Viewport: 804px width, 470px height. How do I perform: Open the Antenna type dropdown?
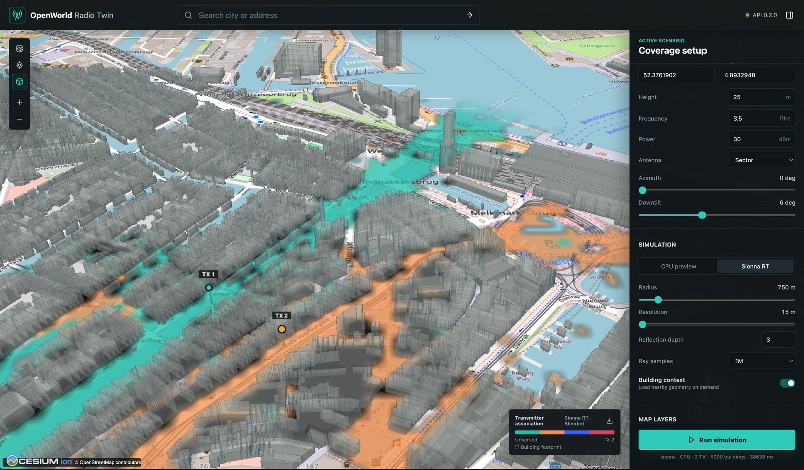(762, 160)
